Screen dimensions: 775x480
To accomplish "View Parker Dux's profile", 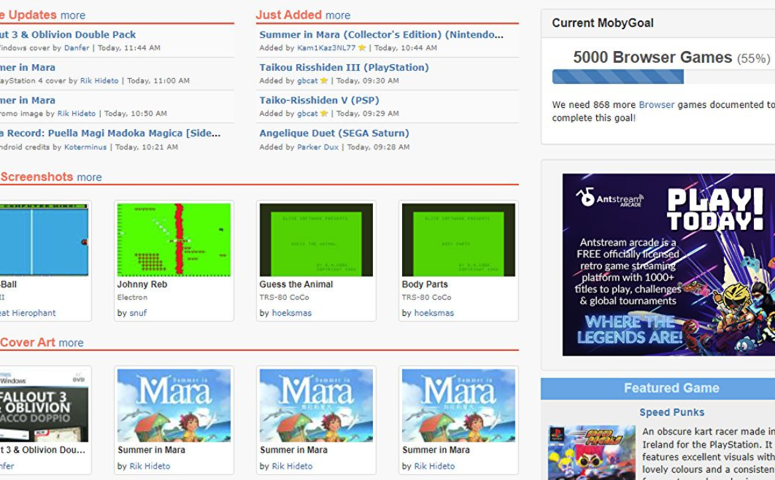I will (x=318, y=147).
